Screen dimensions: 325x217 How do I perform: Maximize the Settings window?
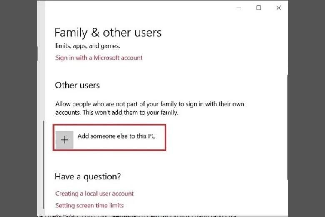[259, 8]
